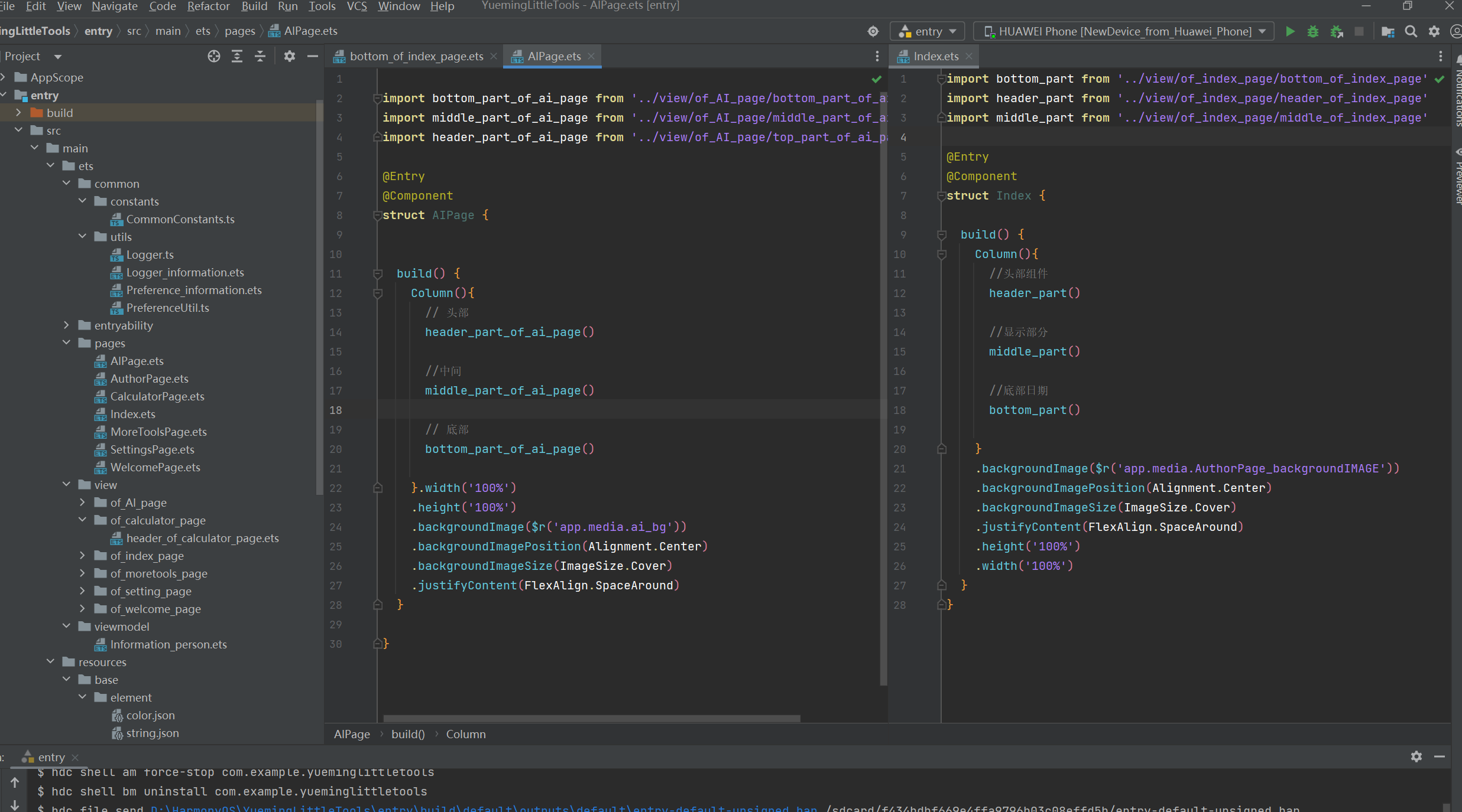This screenshot has width=1462, height=812.
Task: Open IDE settings gear in top toolbar
Action: tap(1434, 31)
